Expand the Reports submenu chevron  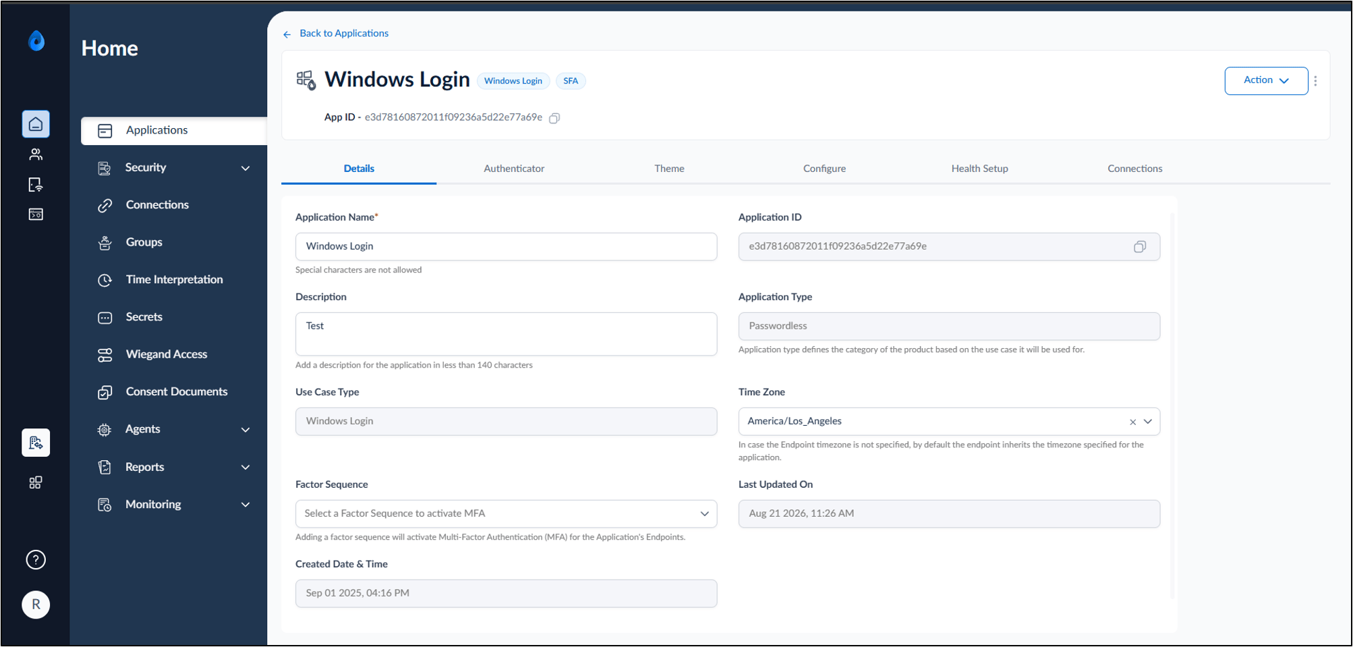point(246,467)
